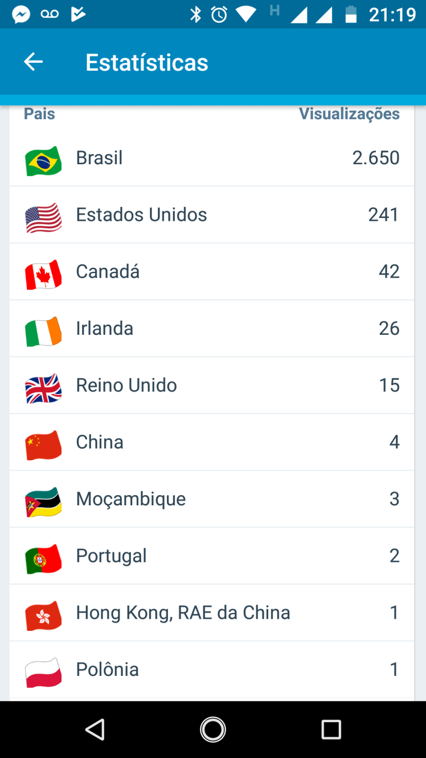Tap Brasil views count 2.650
The height and width of the screenshot is (758, 426).
[x=375, y=158]
